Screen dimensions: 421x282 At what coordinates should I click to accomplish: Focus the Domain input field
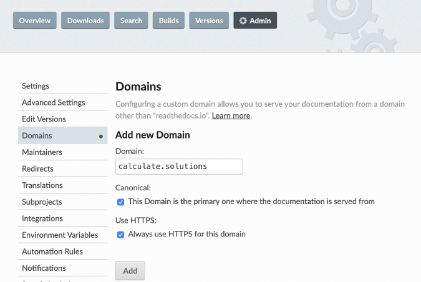click(179, 167)
